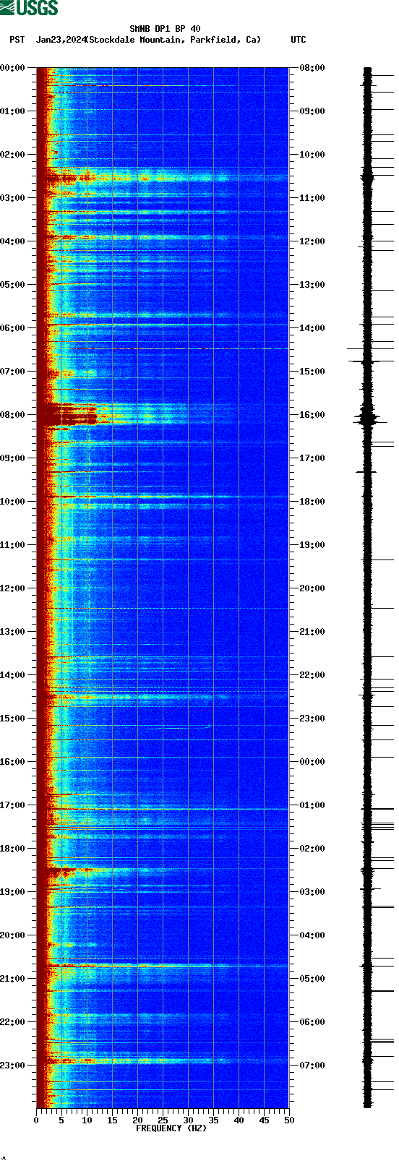This screenshot has height=1166, width=399.
Task: Click the UTC '20:00' time label
Action: coord(312,588)
